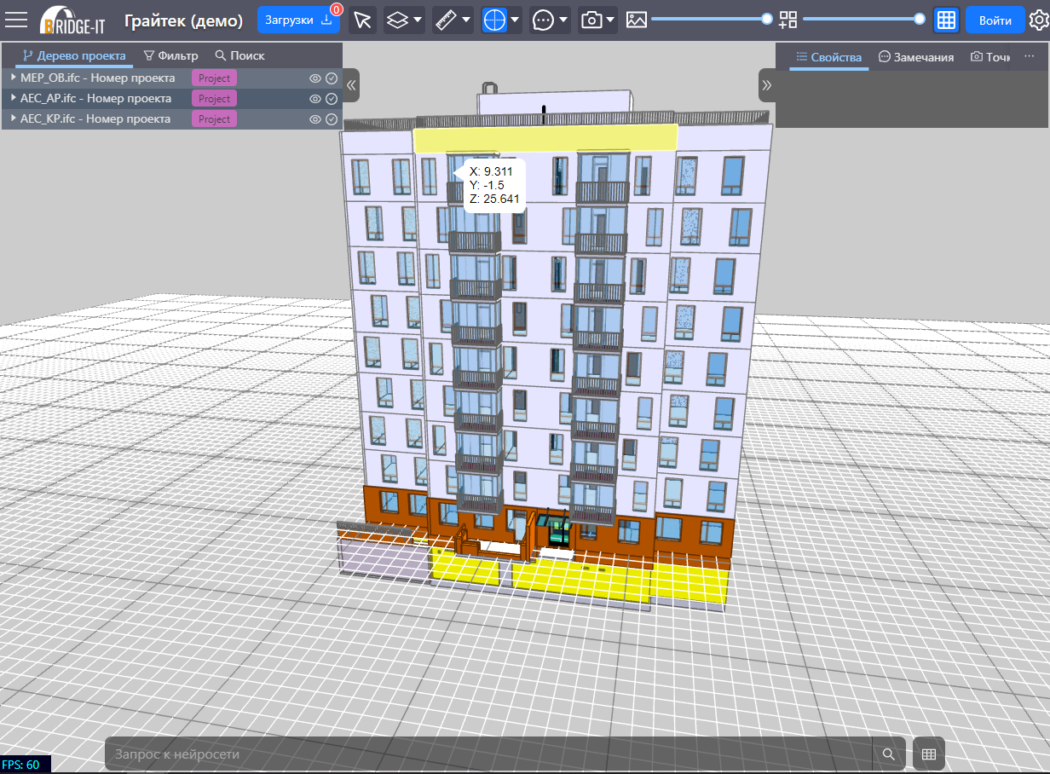This screenshot has width=1050, height=774.
Task: Open the hamburger main menu
Action: pyautogui.click(x=17, y=20)
